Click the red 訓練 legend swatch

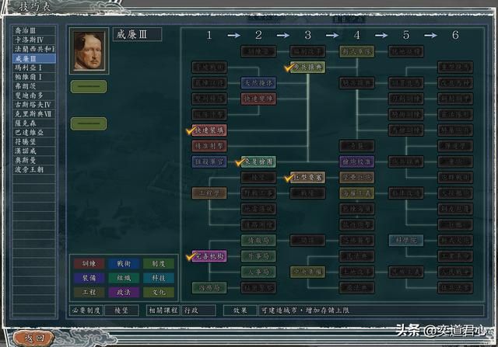[89, 264]
